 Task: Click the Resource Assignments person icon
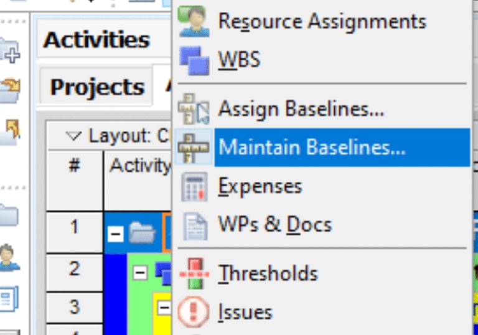194,21
